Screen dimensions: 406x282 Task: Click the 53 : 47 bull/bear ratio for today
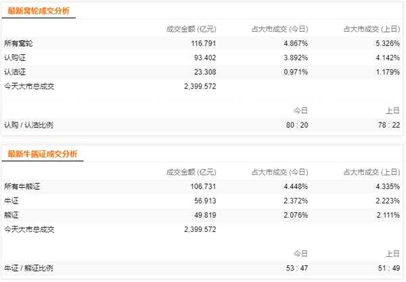(297, 268)
